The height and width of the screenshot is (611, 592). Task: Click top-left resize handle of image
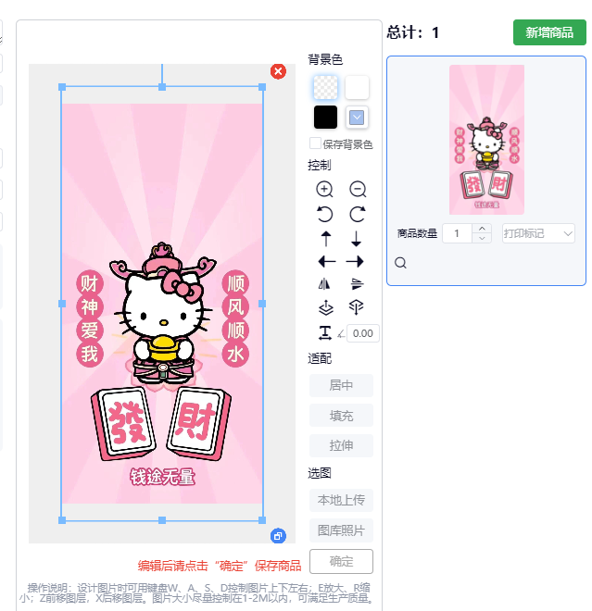point(62,87)
